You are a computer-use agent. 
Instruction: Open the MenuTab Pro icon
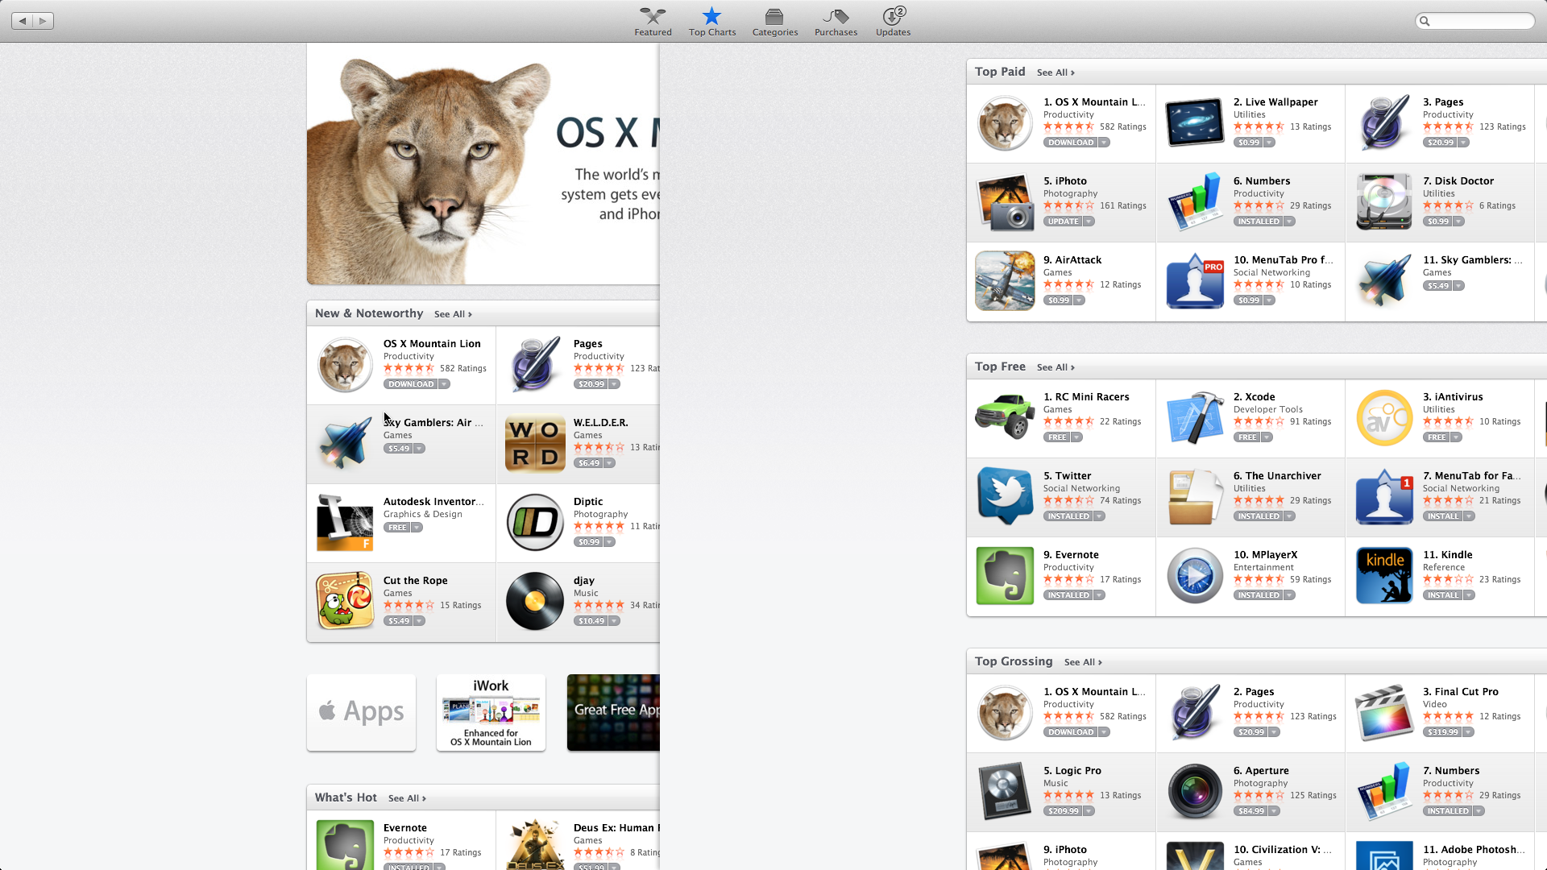click(1195, 281)
